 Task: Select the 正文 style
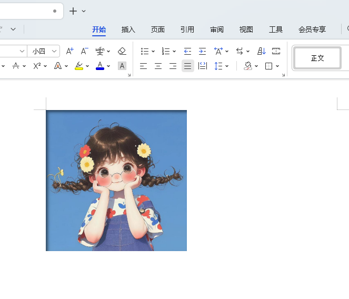pos(317,58)
